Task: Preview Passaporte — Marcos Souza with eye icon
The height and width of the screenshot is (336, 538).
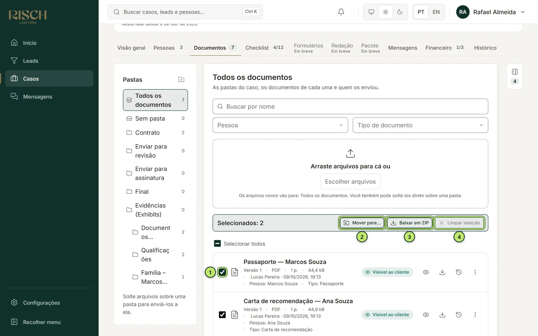Action: (x=426, y=272)
